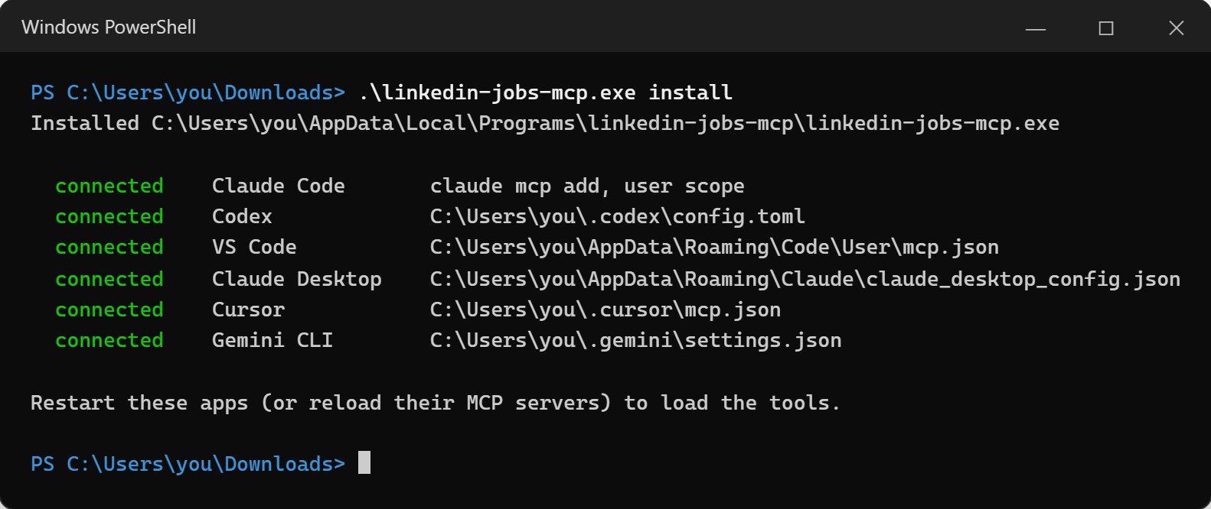
Task: Minimize the Windows PowerShell window
Action: [x=1036, y=28]
